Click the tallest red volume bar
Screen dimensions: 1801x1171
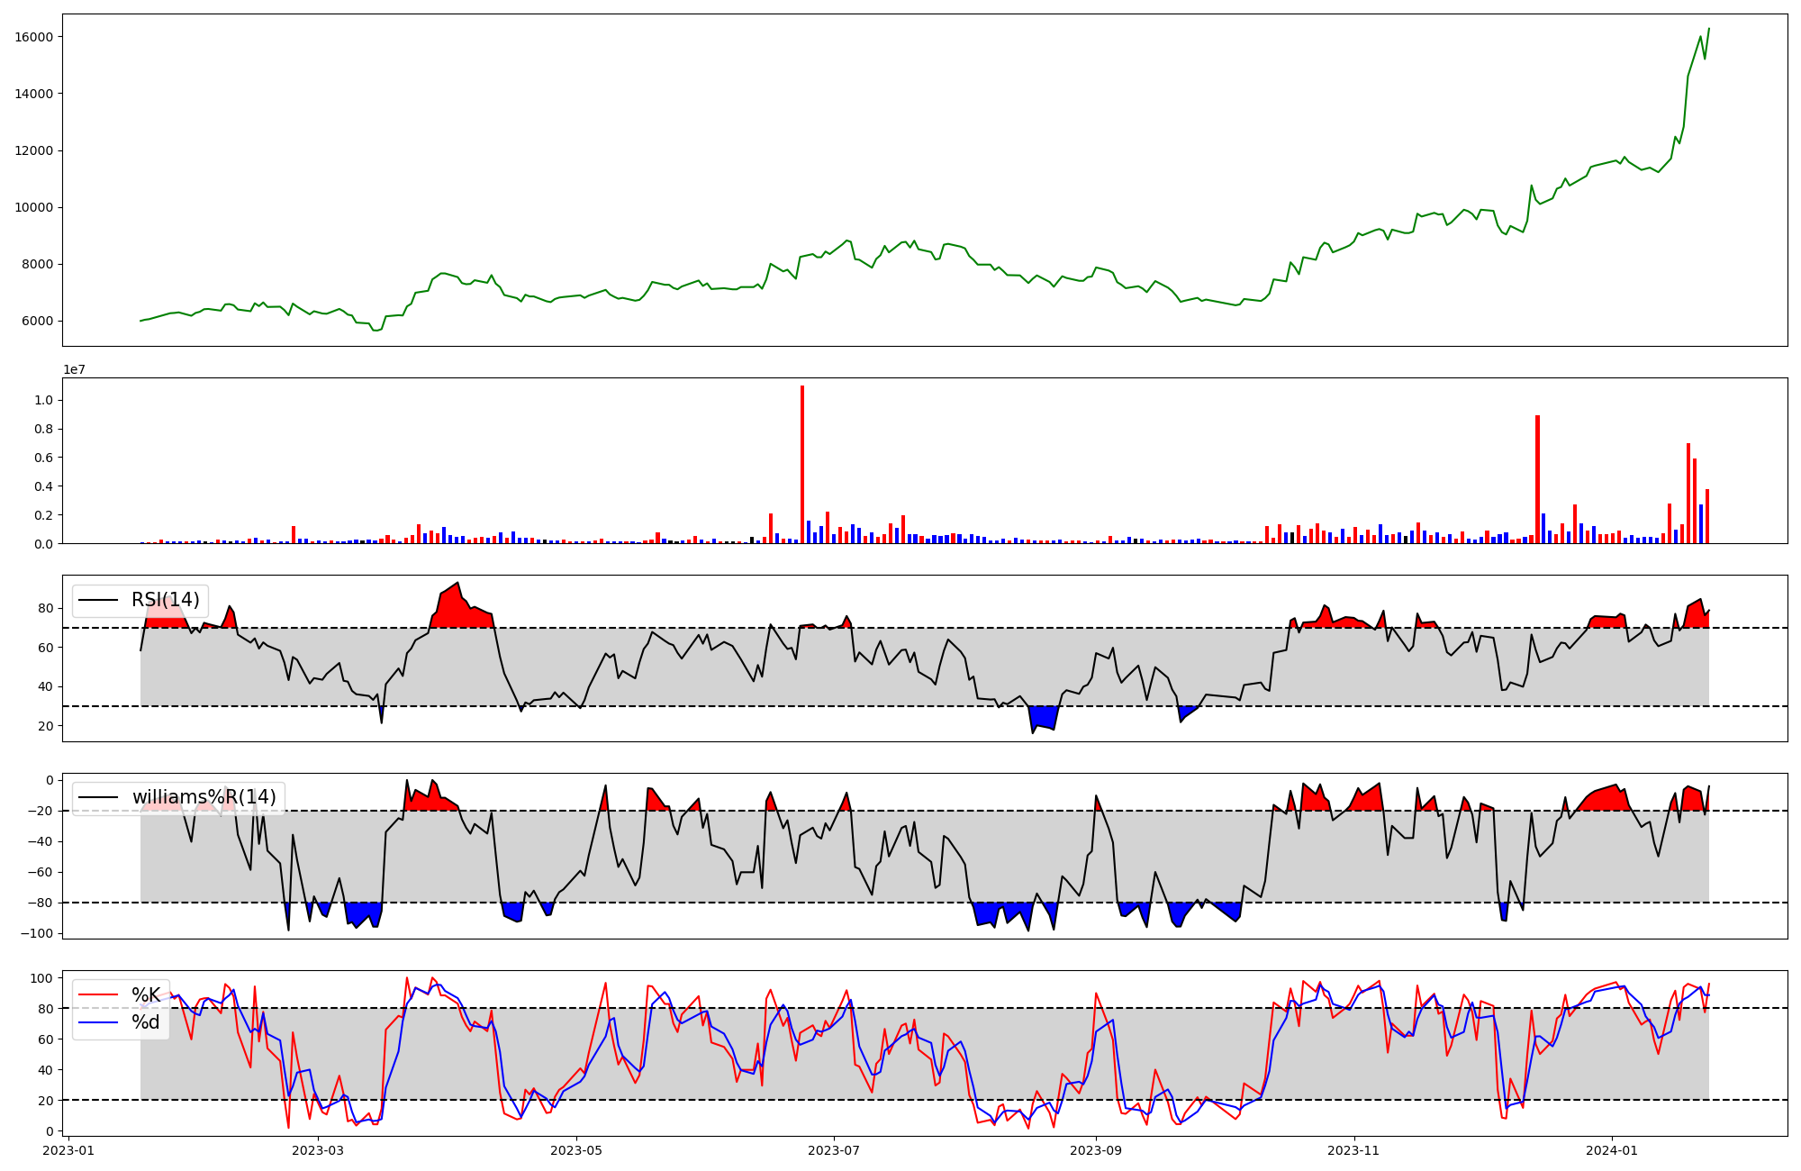[802, 464]
